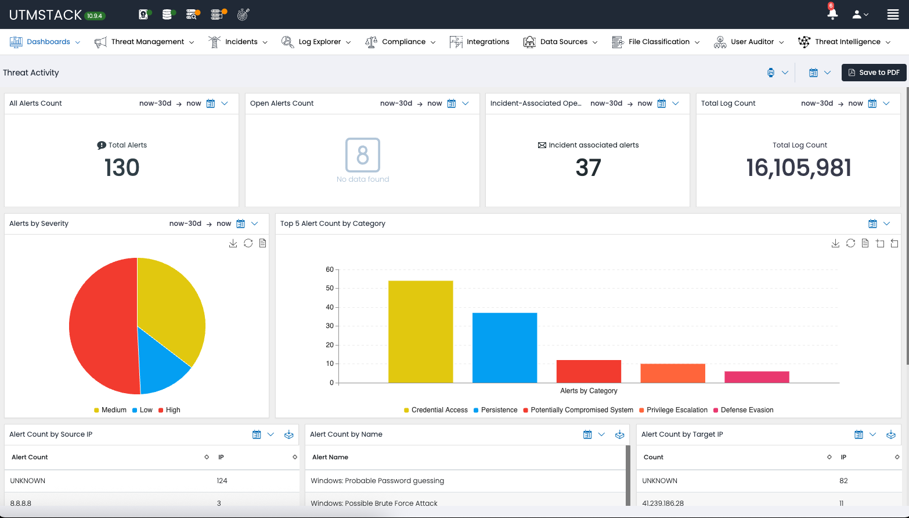Click the Save to PDF button
The image size is (909, 518).
874,73
